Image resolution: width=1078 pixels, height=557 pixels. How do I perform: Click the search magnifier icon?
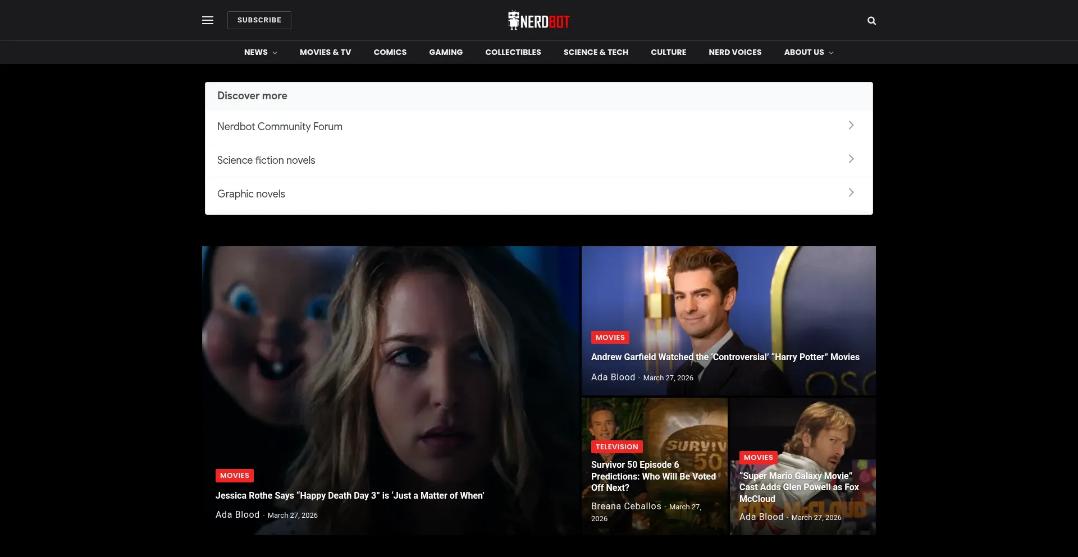[871, 21]
